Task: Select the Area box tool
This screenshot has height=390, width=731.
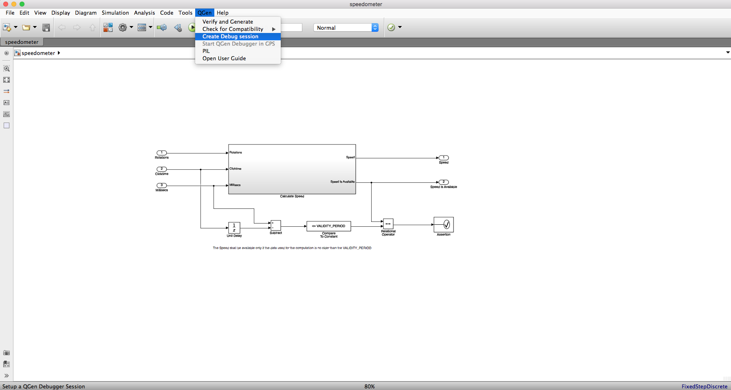Action: point(7,125)
